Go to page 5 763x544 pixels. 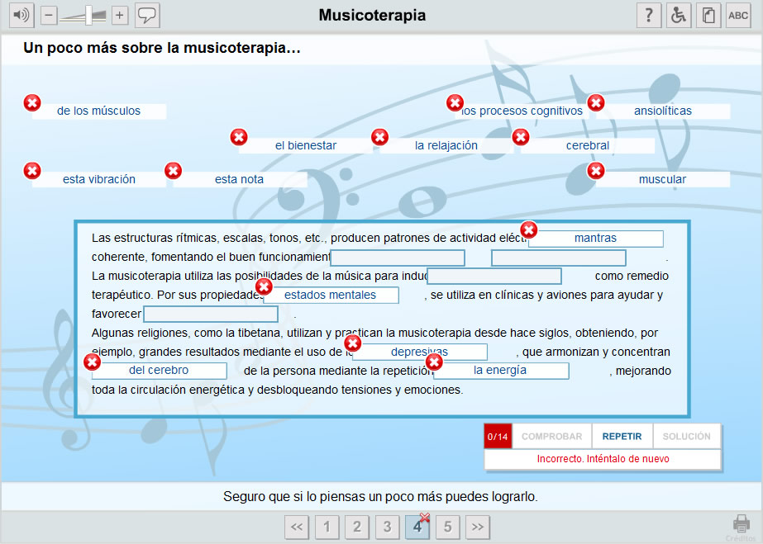[x=448, y=527]
